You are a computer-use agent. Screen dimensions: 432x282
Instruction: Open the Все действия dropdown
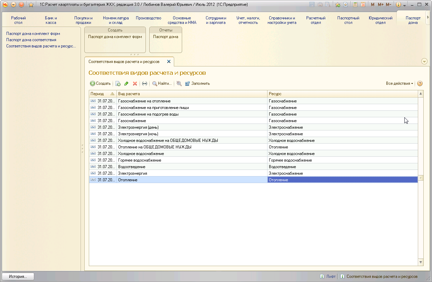pyautogui.click(x=400, y=83)
